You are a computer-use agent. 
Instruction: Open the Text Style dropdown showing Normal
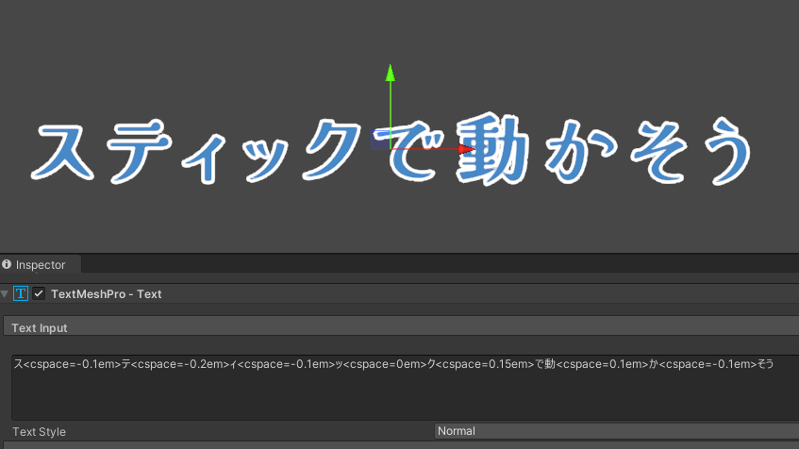tap(615, 431)
